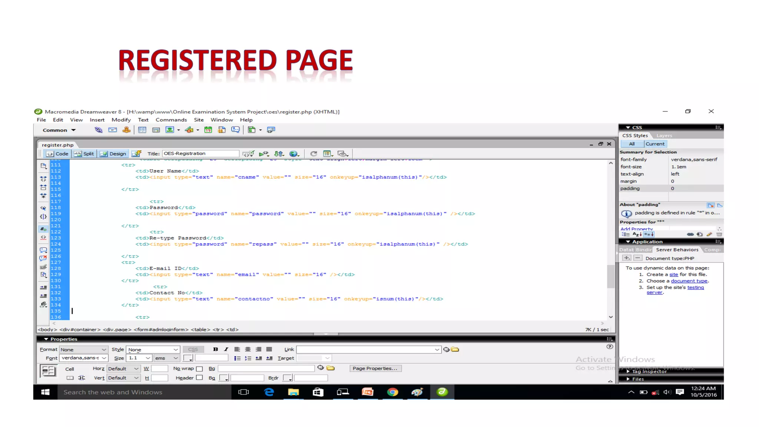Click the document type link
Viewport: 759px width, 427px height.
689,281
